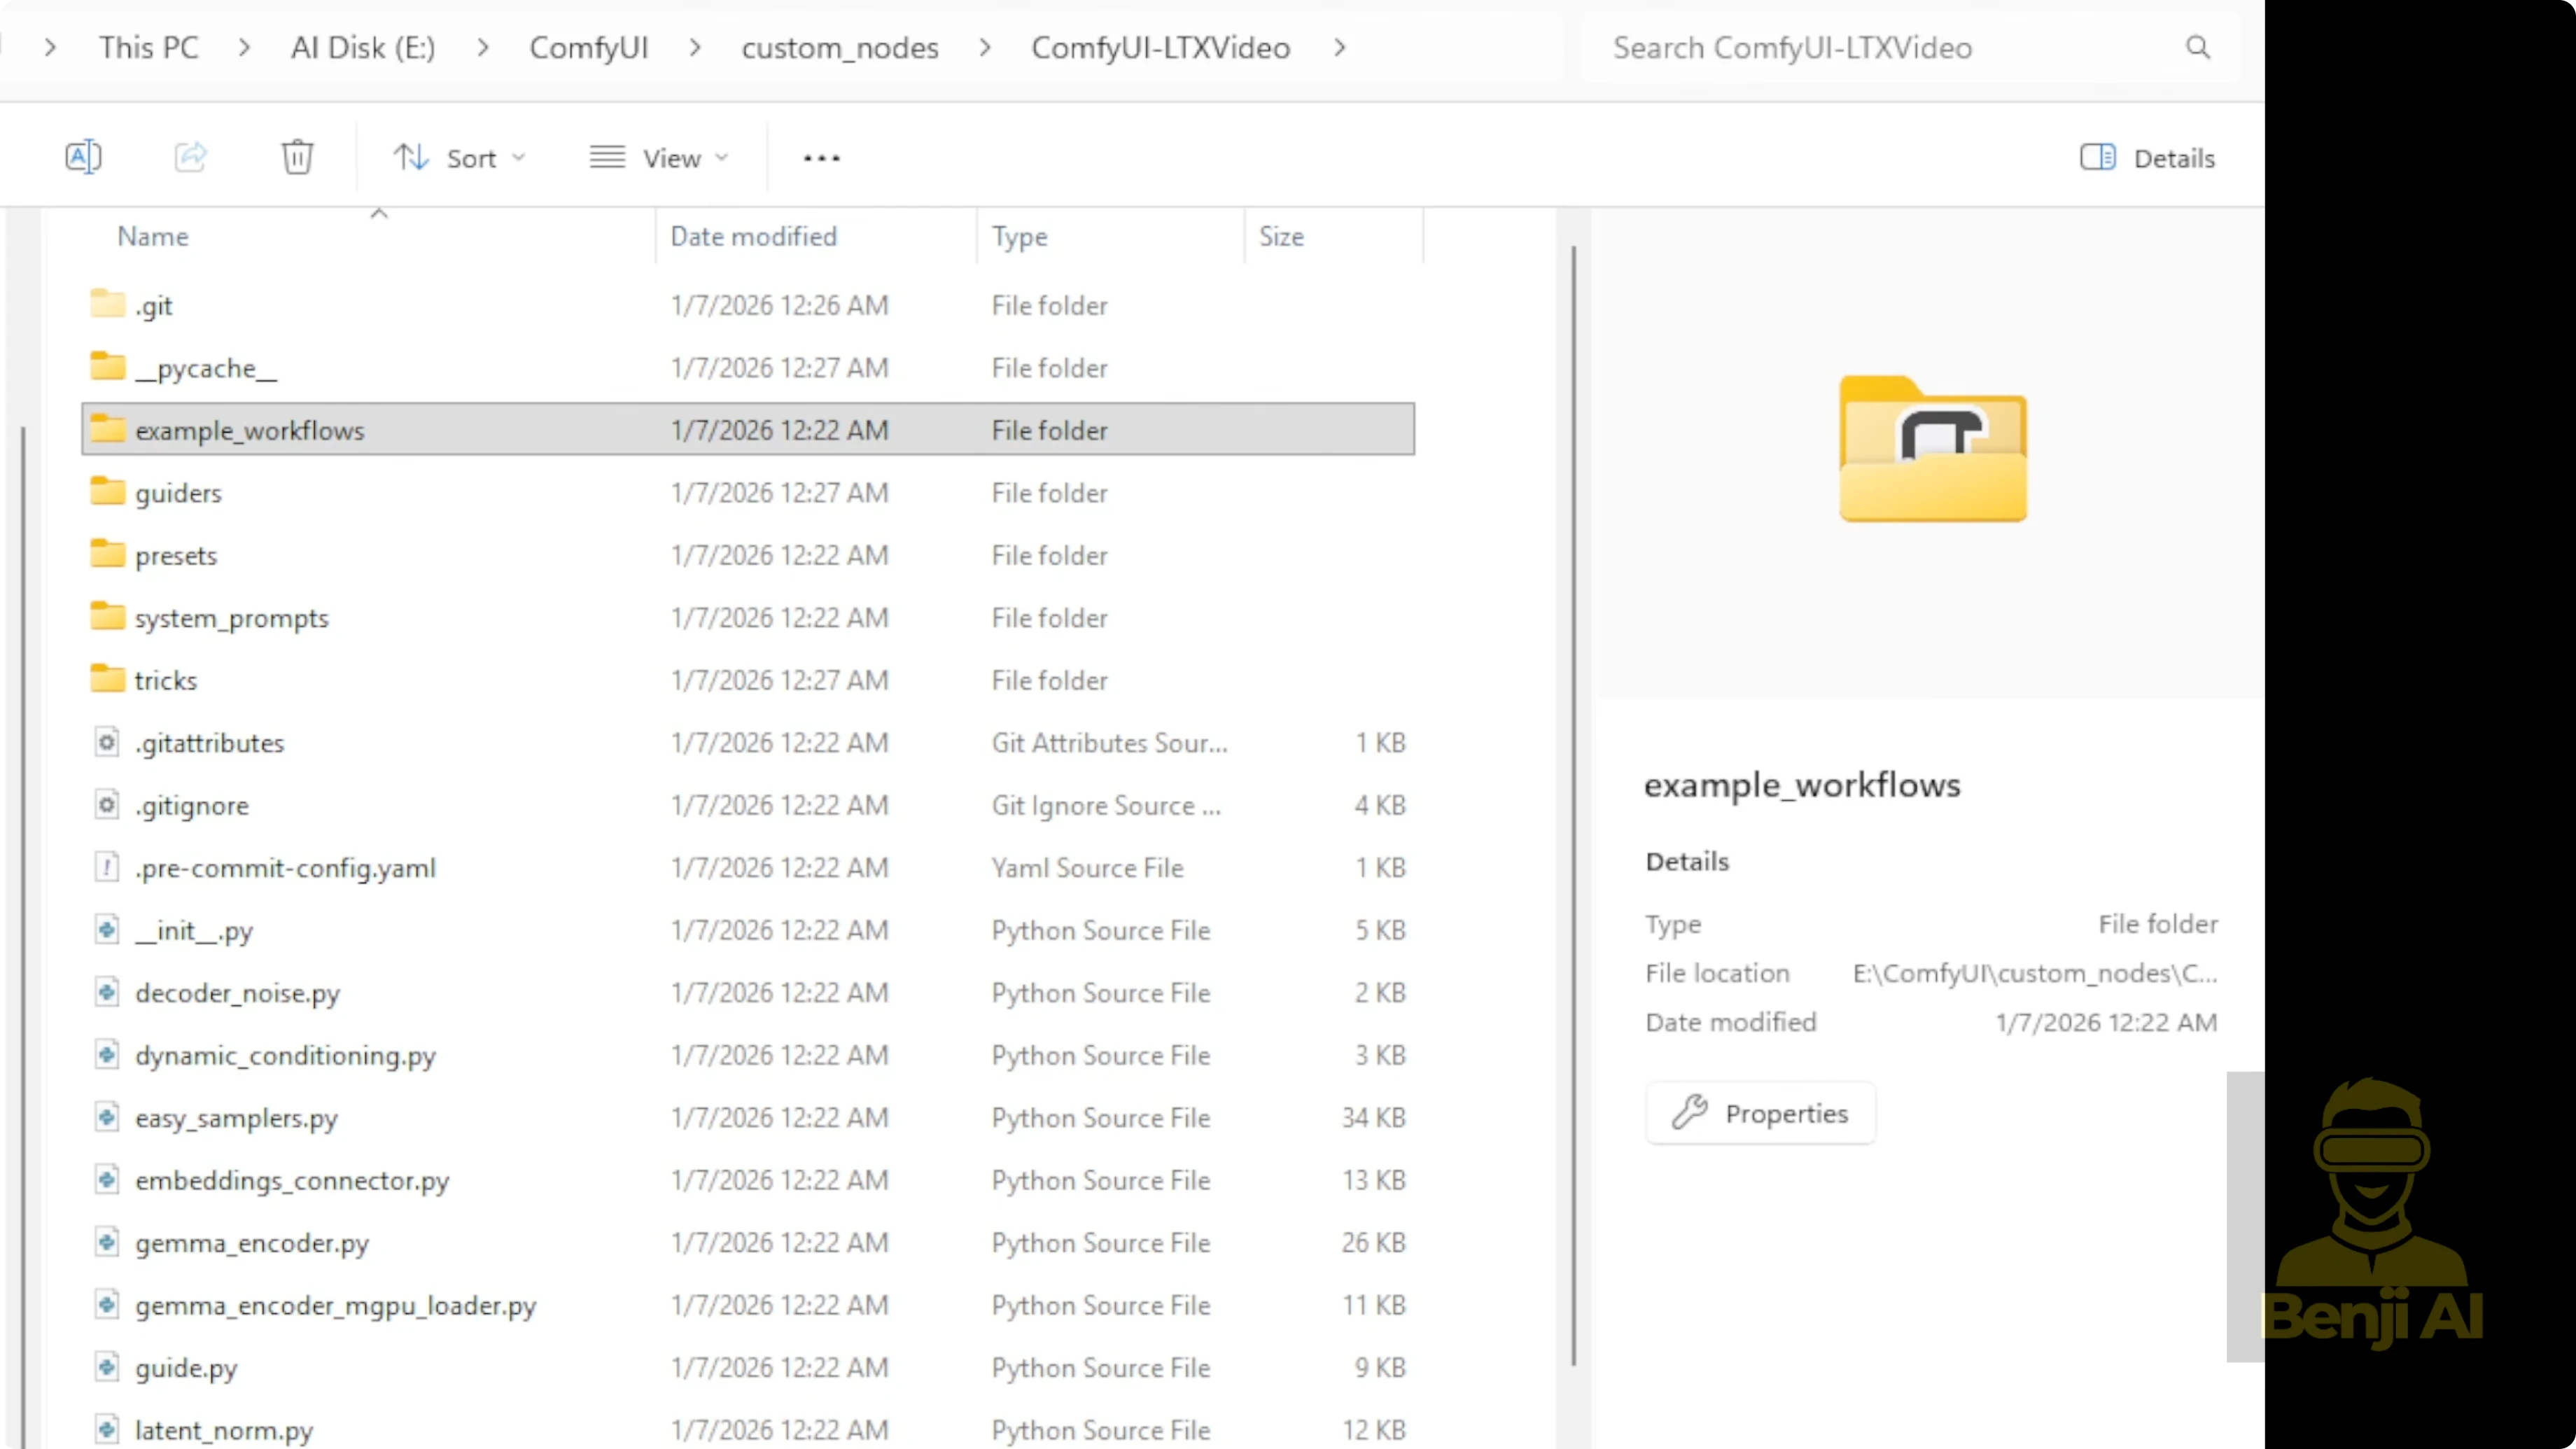
Task: Navigate to ComfyUI breadcrumb
Action: (588, 47)
